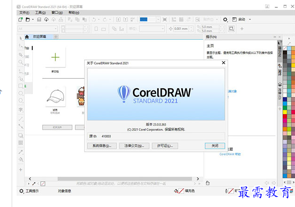Image resolution: width=295 pixels, height=207 pixels.
Task: Select the Text tool (字) in toolbox
Action: [x=21, y=110]
